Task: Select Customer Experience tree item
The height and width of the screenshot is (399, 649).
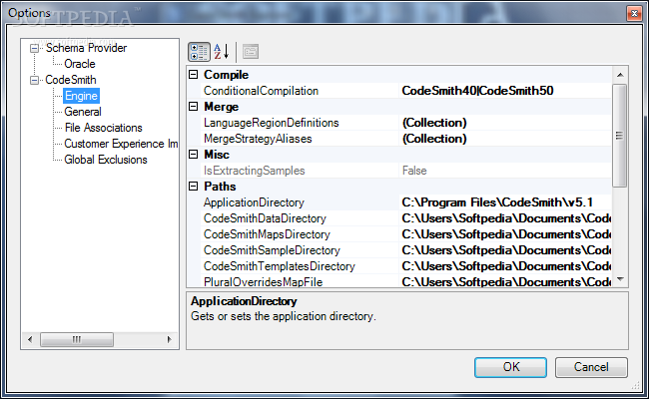Action: pos(121,144)
